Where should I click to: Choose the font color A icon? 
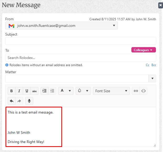[x=62, y=91]
